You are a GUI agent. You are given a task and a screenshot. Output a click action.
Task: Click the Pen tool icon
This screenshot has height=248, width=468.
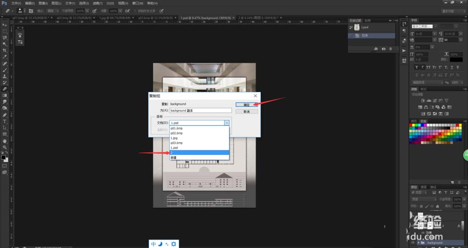(5, 114)
